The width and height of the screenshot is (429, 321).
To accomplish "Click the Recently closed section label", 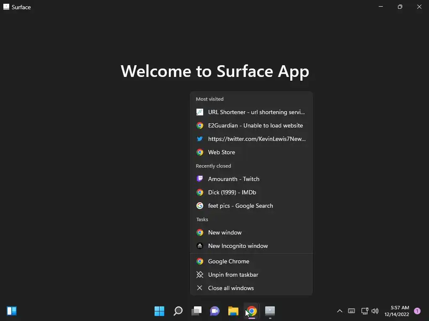I will click(x=213, y=166).
